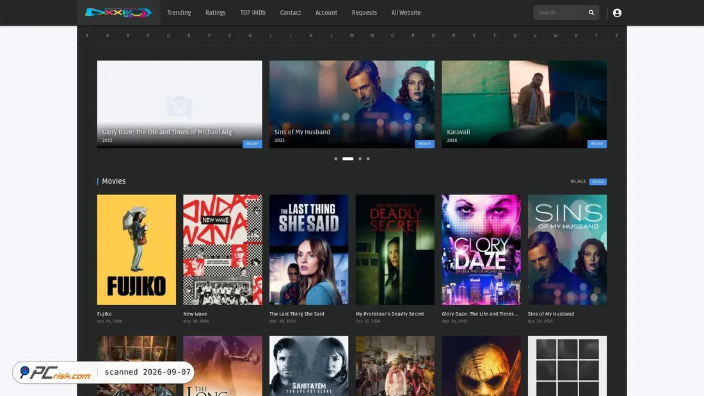This screenshot has width=704, height=396.
Task: Click the site logo in header
Action: tap(118, 13)
